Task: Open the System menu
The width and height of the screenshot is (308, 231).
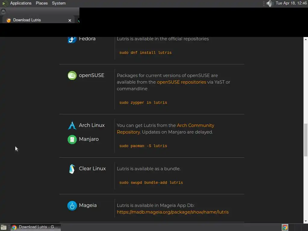Action: [59, 3]
